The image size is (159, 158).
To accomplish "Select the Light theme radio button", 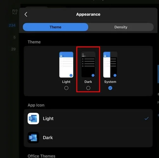I will [66, 88].
